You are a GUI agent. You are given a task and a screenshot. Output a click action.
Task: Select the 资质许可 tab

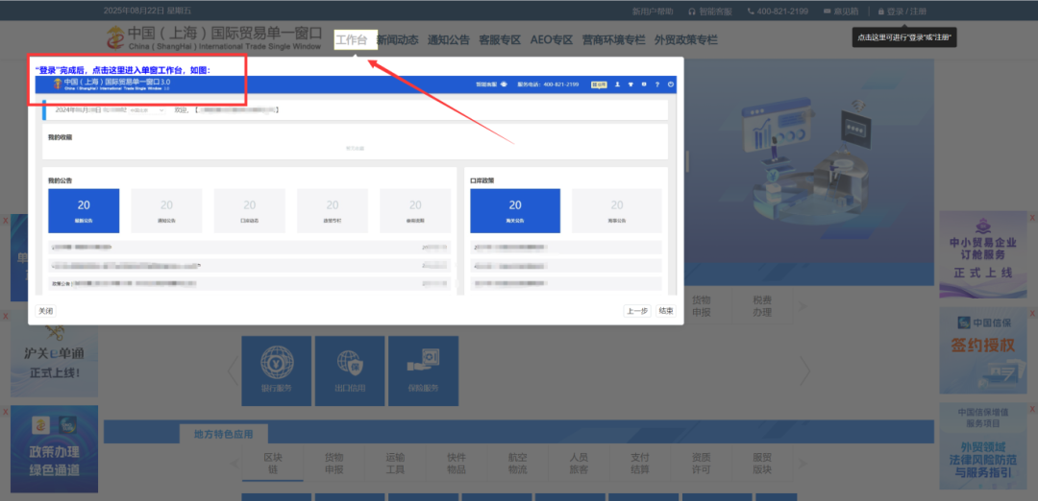coord(701,463)
